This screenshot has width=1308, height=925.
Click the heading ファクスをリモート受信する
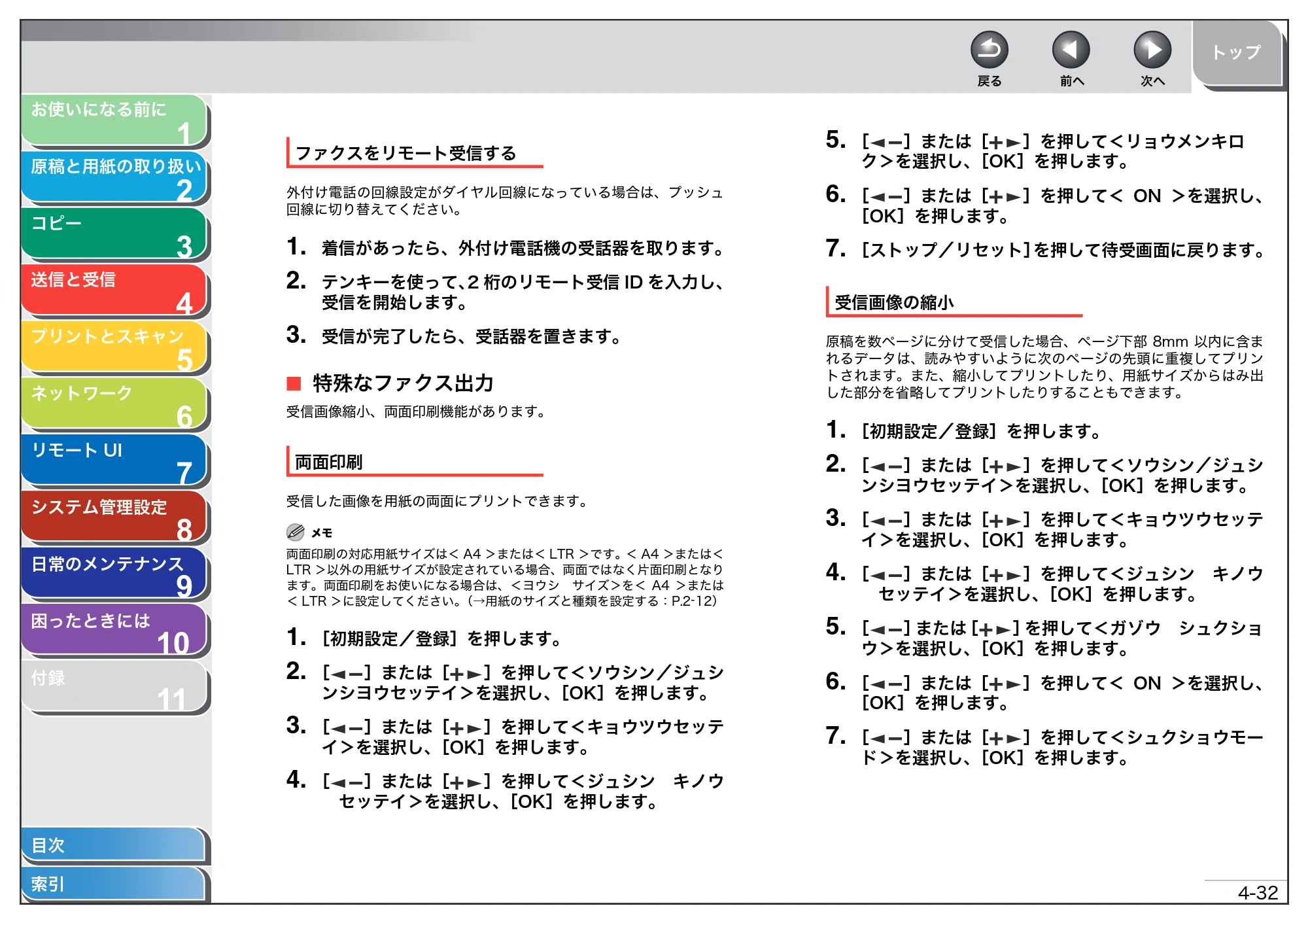coord(406,153)
